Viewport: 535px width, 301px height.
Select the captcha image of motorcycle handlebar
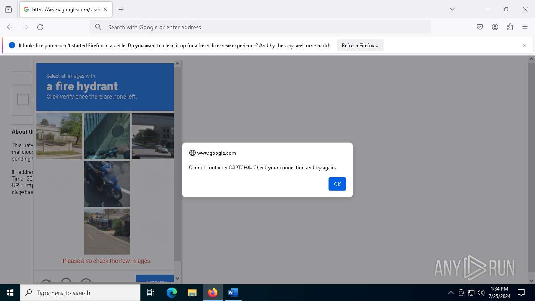click(107, 136)
